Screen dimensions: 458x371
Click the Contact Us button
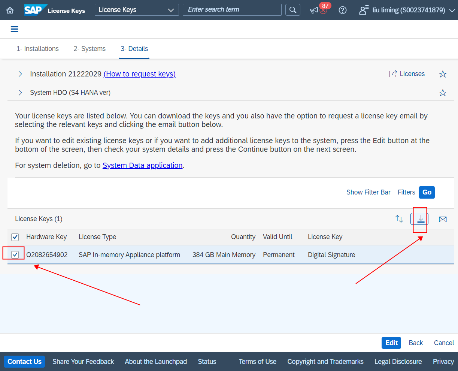24,362
